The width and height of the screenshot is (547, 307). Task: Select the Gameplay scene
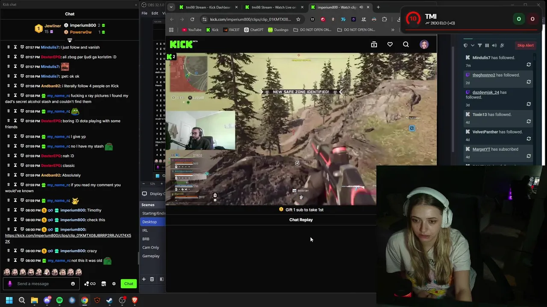[x=151, y=256]
